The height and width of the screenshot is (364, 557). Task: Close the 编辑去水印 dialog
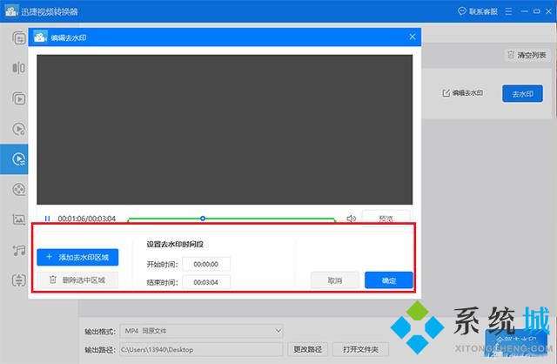click(x=413, y=37)
